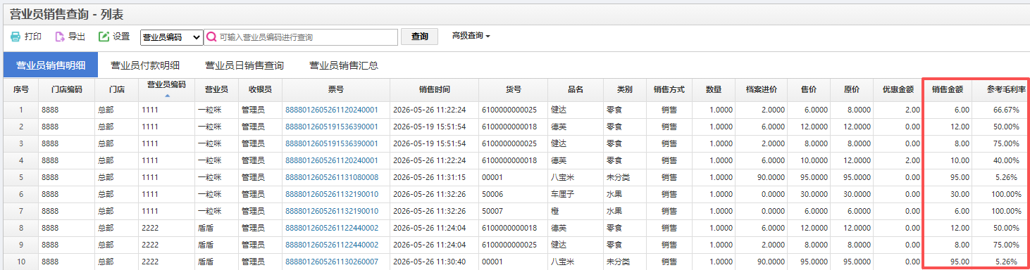1030x270 pixels.
Task: Select row number 3 cell
Action: (21, 144)
